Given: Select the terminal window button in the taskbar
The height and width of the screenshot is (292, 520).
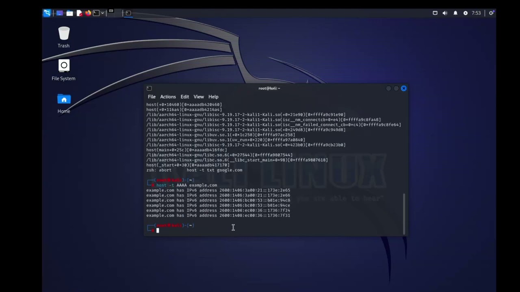Looking at the screenshot, I should 128,13.
